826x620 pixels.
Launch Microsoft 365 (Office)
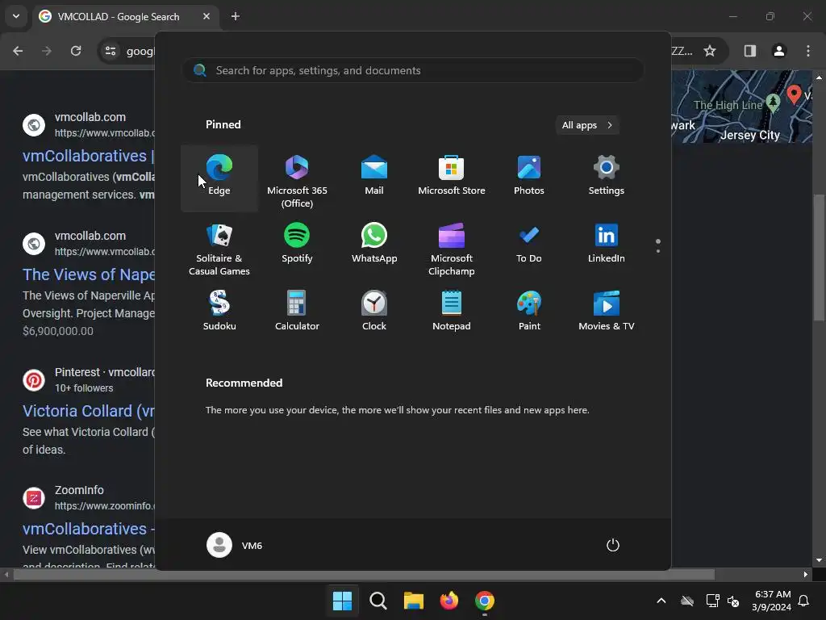(297, 180)
